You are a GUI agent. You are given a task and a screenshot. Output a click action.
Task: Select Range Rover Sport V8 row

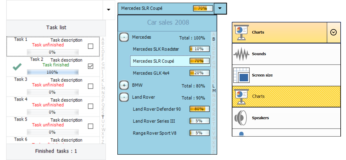[170, 133]
